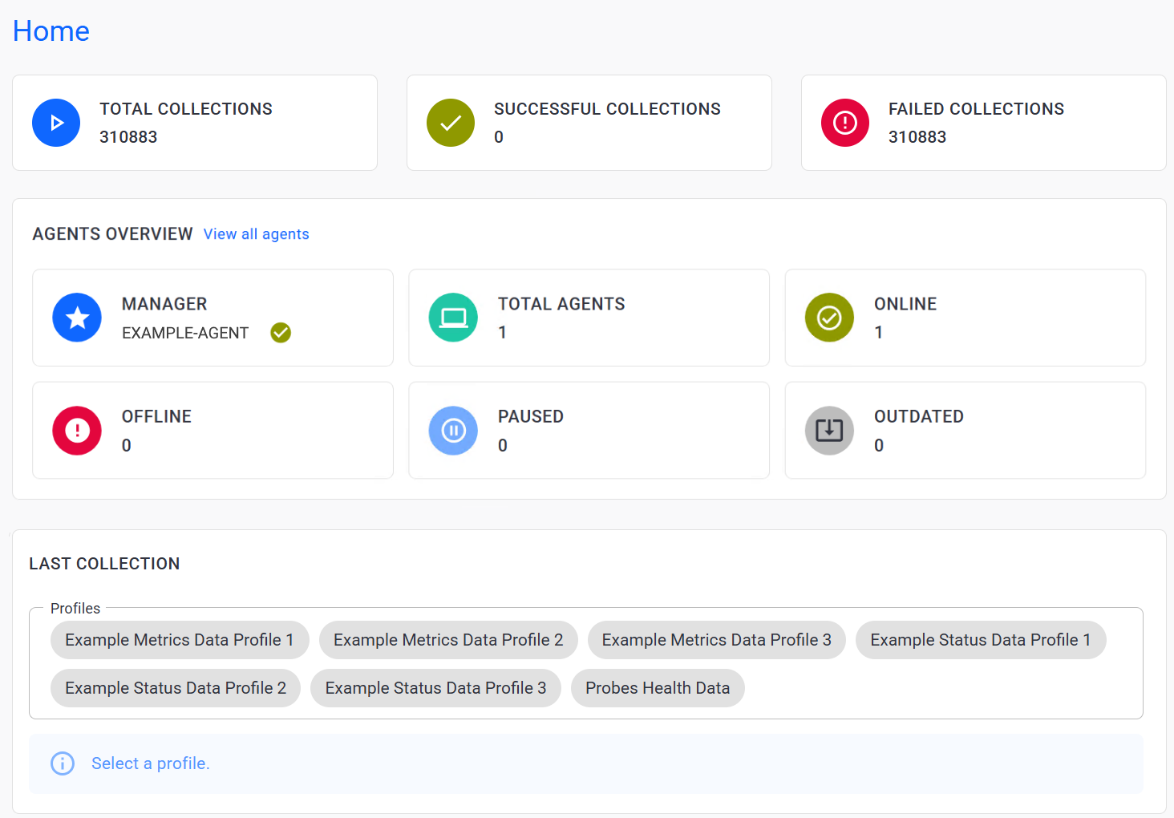Click the SUCCESSFUL COLLECTIONS label

(x=607, y=109)
